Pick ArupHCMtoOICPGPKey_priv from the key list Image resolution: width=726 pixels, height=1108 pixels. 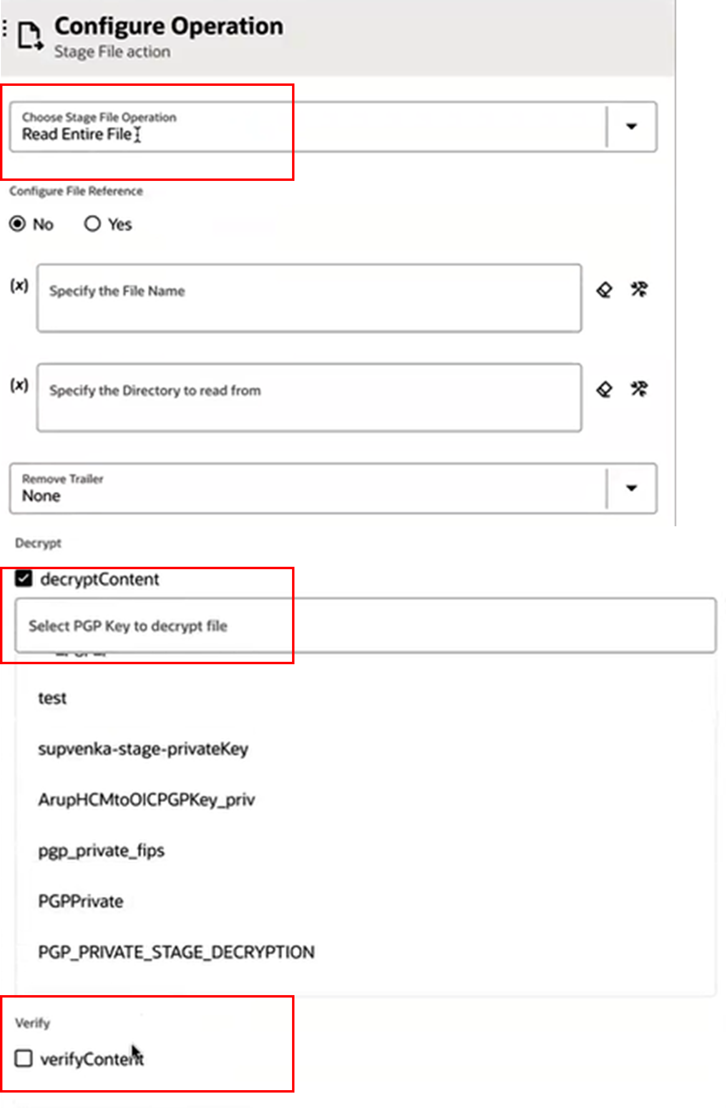click(146, 800)
